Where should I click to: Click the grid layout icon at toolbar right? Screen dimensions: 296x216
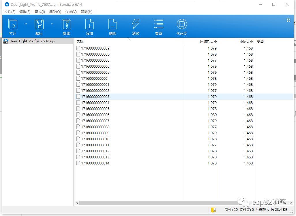288,20
